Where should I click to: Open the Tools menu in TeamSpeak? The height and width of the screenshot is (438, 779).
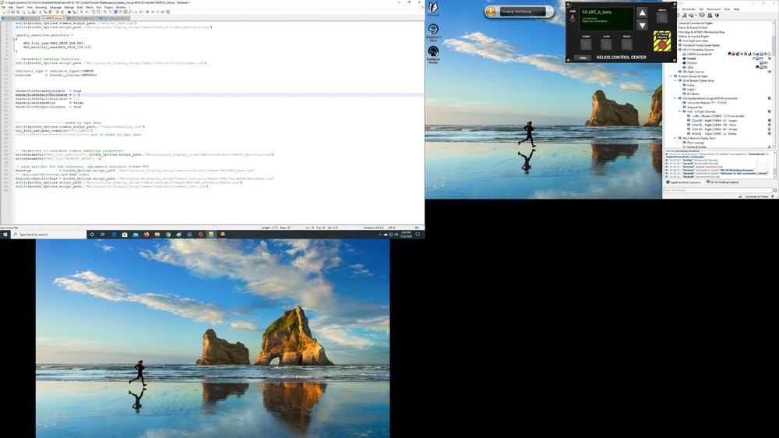727,9
